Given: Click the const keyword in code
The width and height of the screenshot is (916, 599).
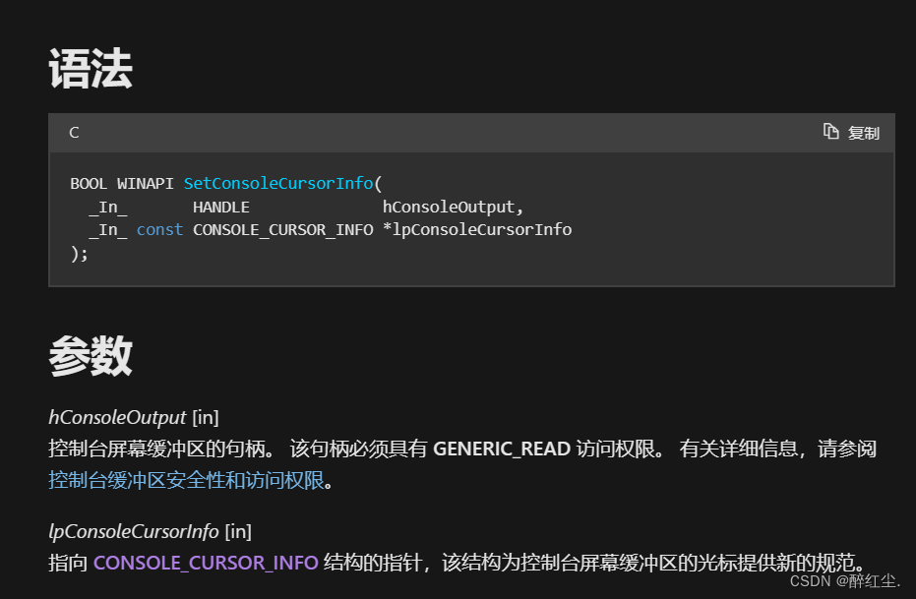Looking at the screenshot, I should 159,230.
